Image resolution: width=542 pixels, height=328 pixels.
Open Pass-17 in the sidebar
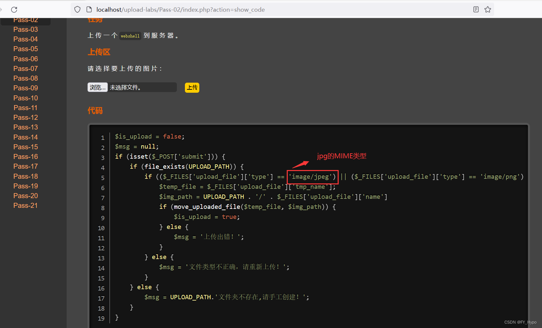pos(26,166)
